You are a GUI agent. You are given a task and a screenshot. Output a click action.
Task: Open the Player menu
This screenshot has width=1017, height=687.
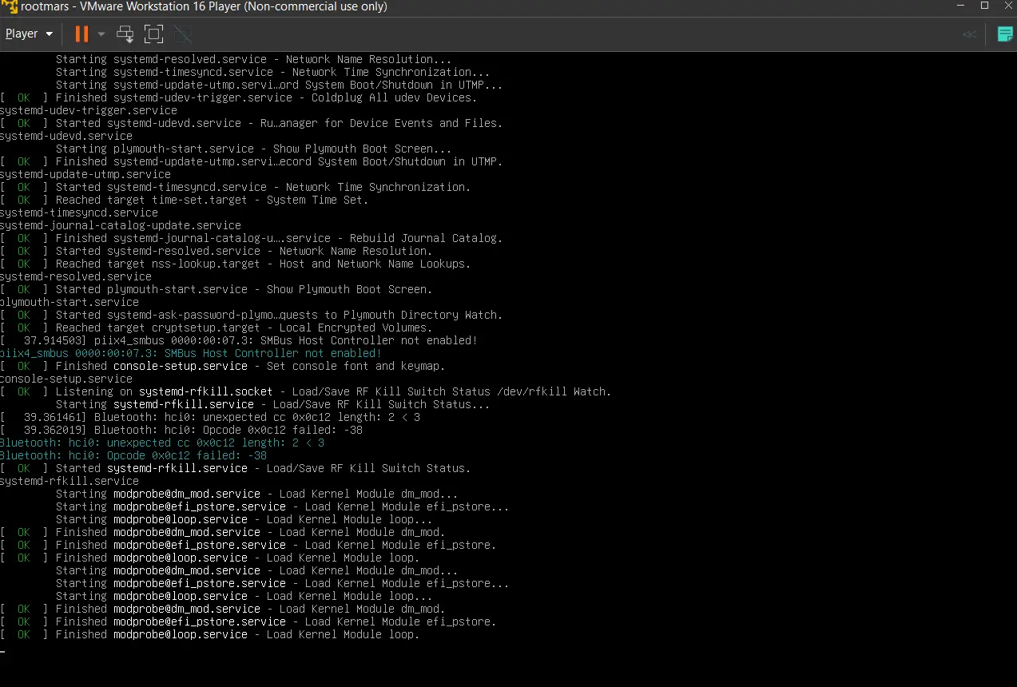coord(28,34)
